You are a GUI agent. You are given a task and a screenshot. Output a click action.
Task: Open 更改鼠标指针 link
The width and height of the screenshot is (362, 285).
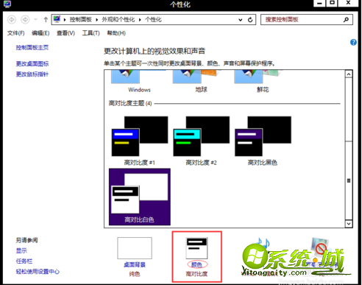point(32,74)
